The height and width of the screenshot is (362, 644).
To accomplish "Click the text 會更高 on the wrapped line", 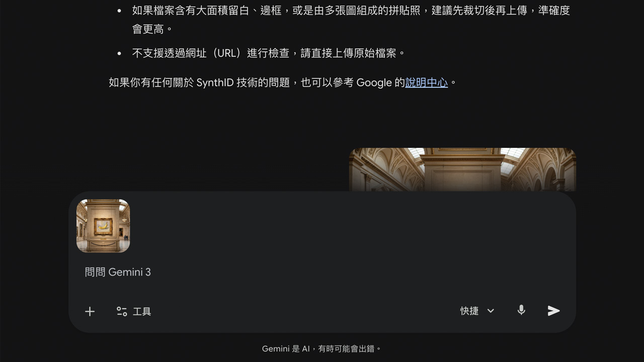I will [148, 29].
